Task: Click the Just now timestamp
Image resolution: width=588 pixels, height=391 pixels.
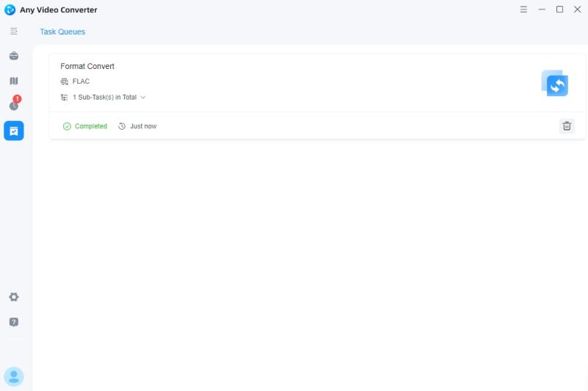Action: tap(143, 126)
